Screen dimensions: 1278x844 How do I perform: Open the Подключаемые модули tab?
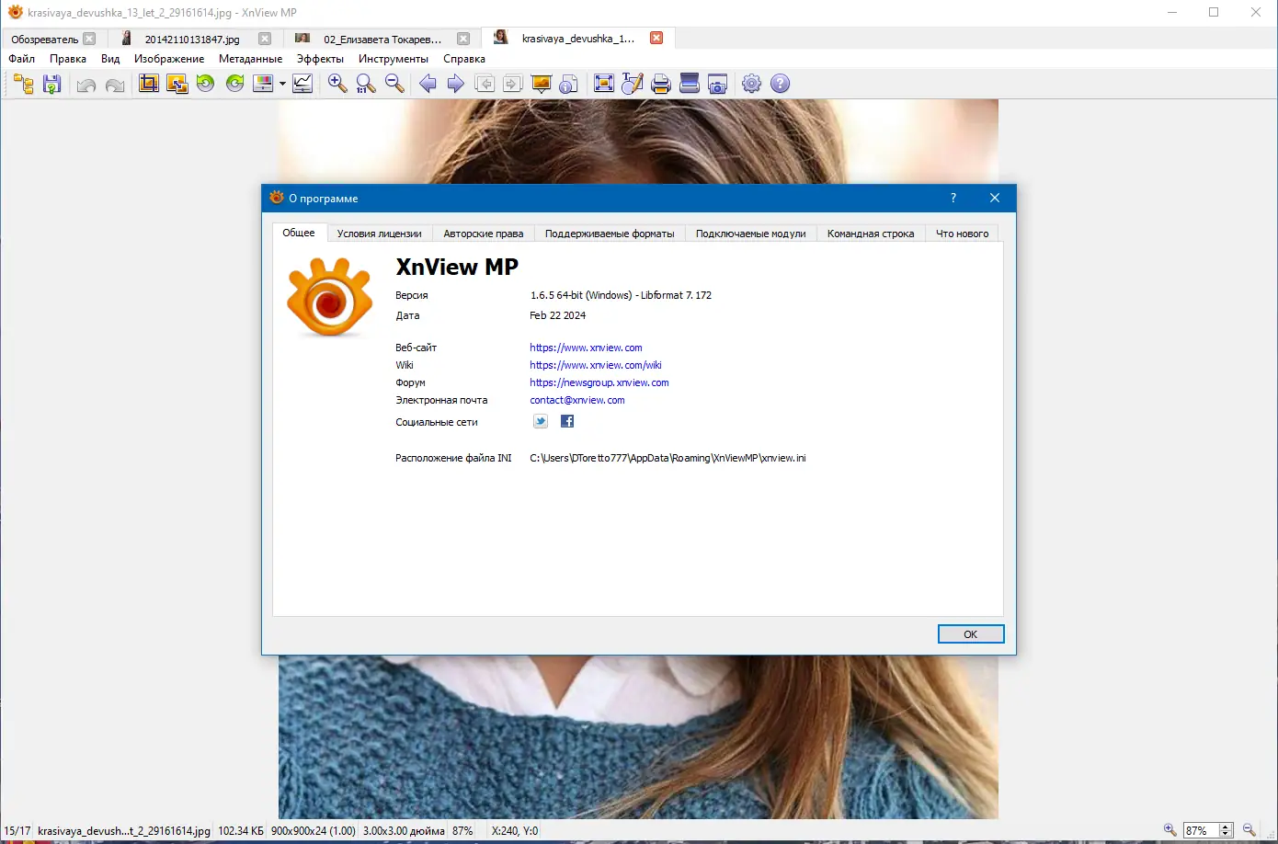pos(751,234)
